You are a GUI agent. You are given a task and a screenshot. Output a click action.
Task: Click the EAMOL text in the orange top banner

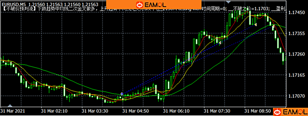[155, 4]
